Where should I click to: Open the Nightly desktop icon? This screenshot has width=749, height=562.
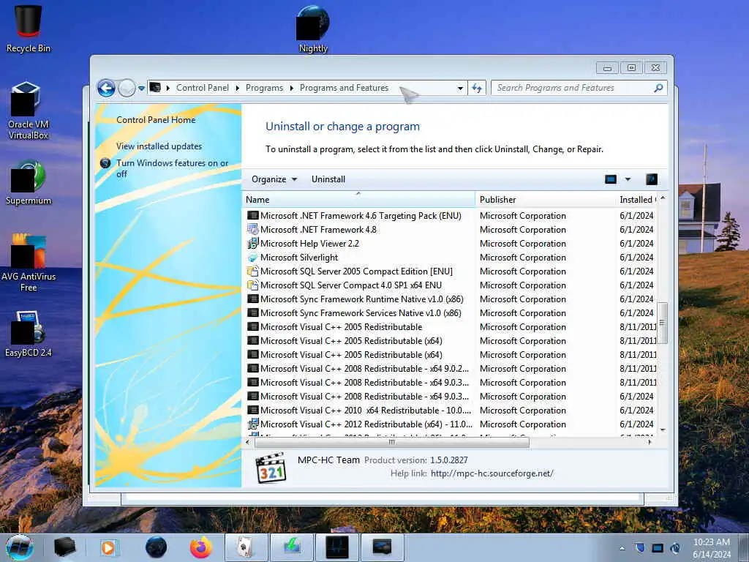pos(313,29)
